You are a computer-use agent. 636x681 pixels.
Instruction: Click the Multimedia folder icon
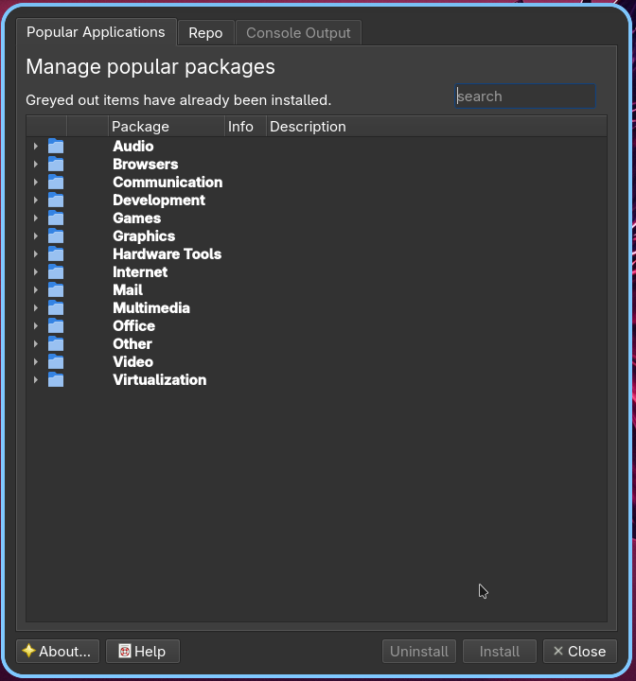[56, 308]
